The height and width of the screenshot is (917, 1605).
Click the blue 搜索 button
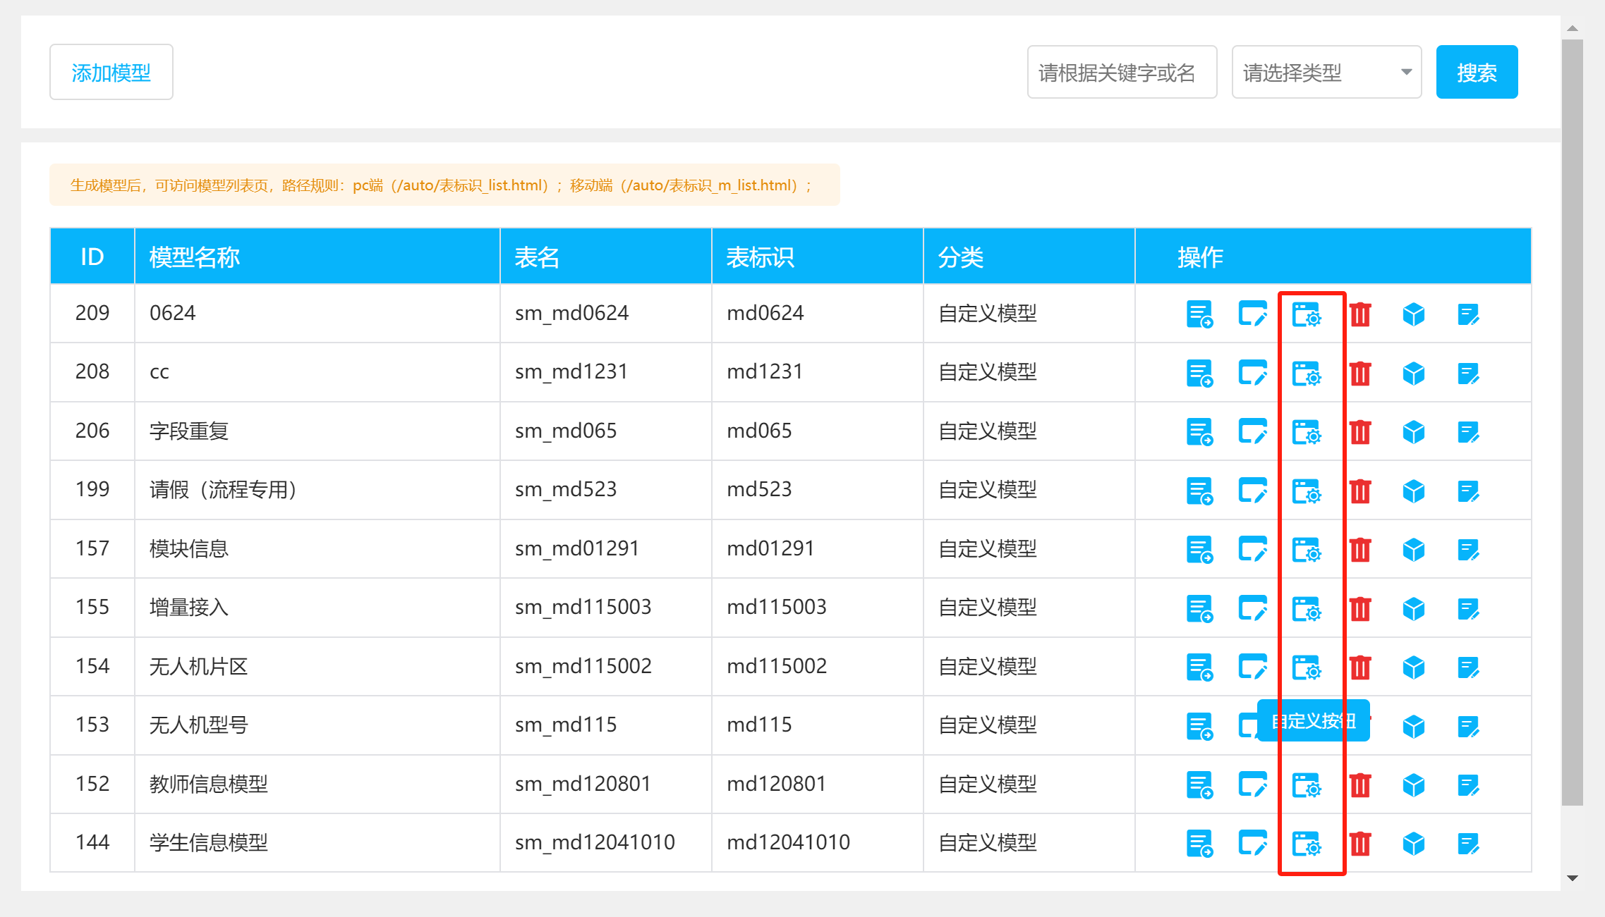[1477, 73]
